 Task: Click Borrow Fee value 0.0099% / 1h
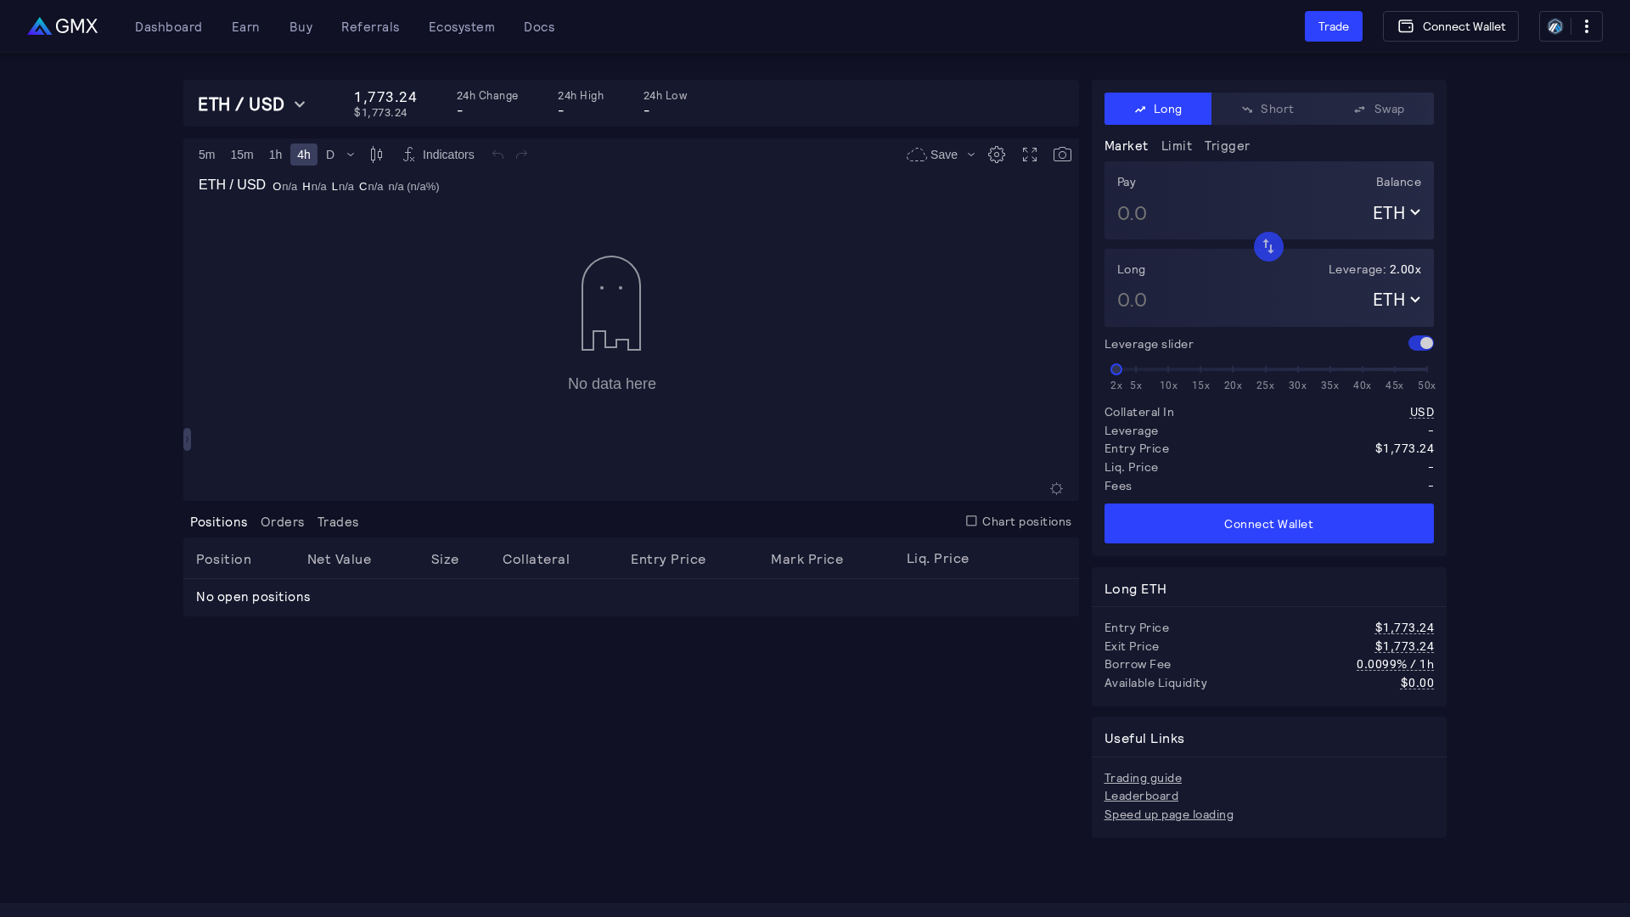point(1395,664)
